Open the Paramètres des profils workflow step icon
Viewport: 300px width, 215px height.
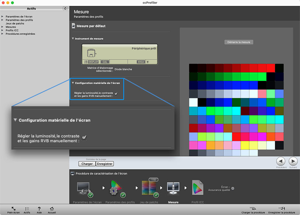point(117,189)
